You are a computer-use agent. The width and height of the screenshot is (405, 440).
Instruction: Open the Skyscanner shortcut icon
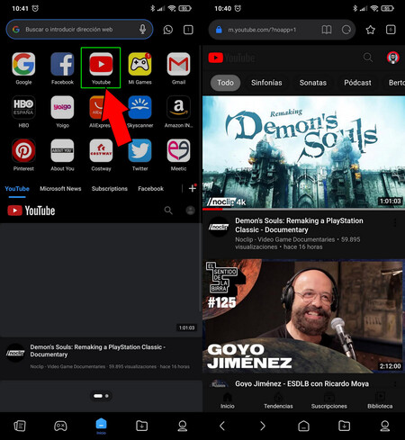[139, 107]
